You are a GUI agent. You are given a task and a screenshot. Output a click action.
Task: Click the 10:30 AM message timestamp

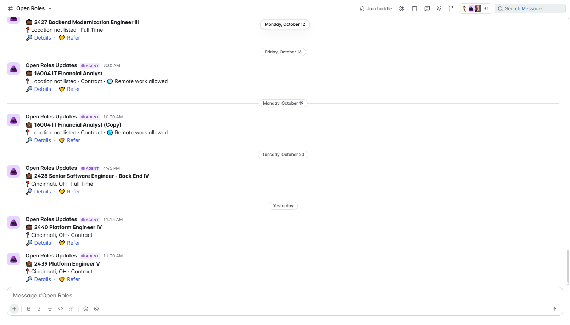(113, 117)
